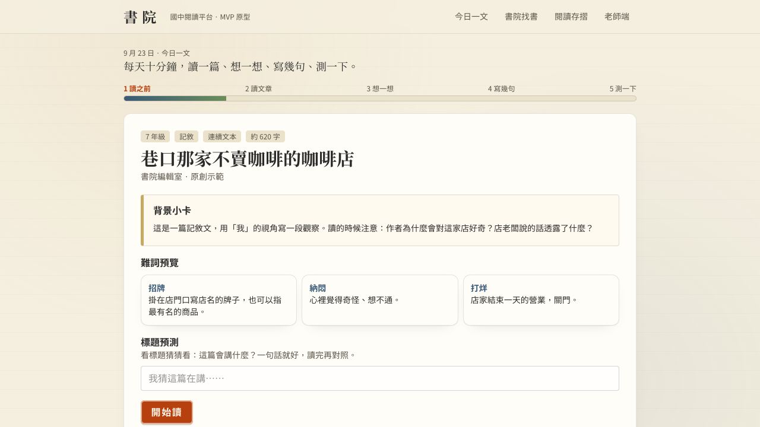Click the 標題預測 heading
Image resolution: width=760 pixels, height=427 pixels.
pyautogui.click(x=160, y=342)
